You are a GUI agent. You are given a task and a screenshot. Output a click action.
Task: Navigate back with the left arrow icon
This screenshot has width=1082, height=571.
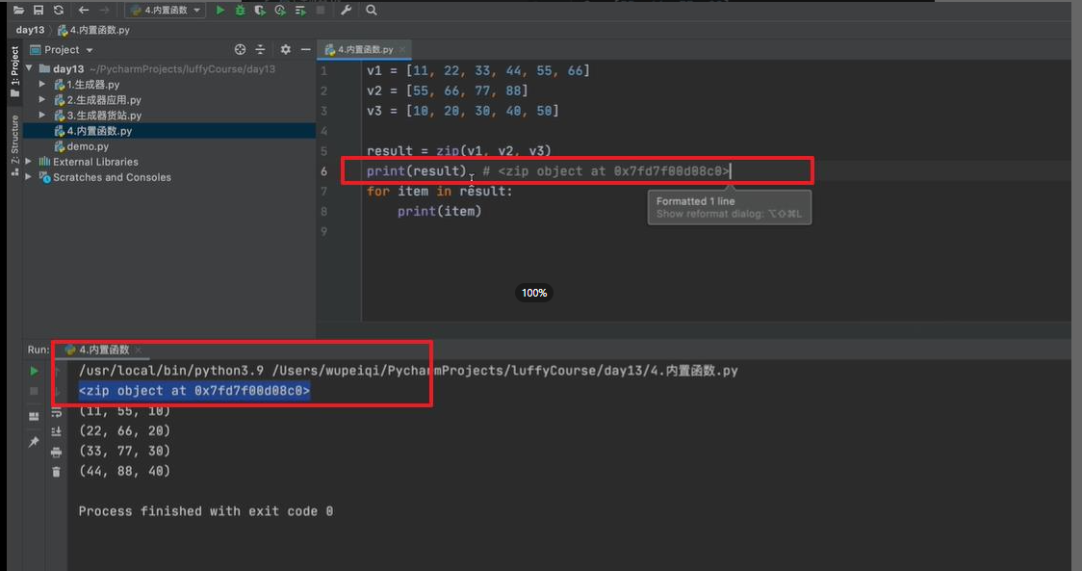pyautogui.click(x=84, y=10)
